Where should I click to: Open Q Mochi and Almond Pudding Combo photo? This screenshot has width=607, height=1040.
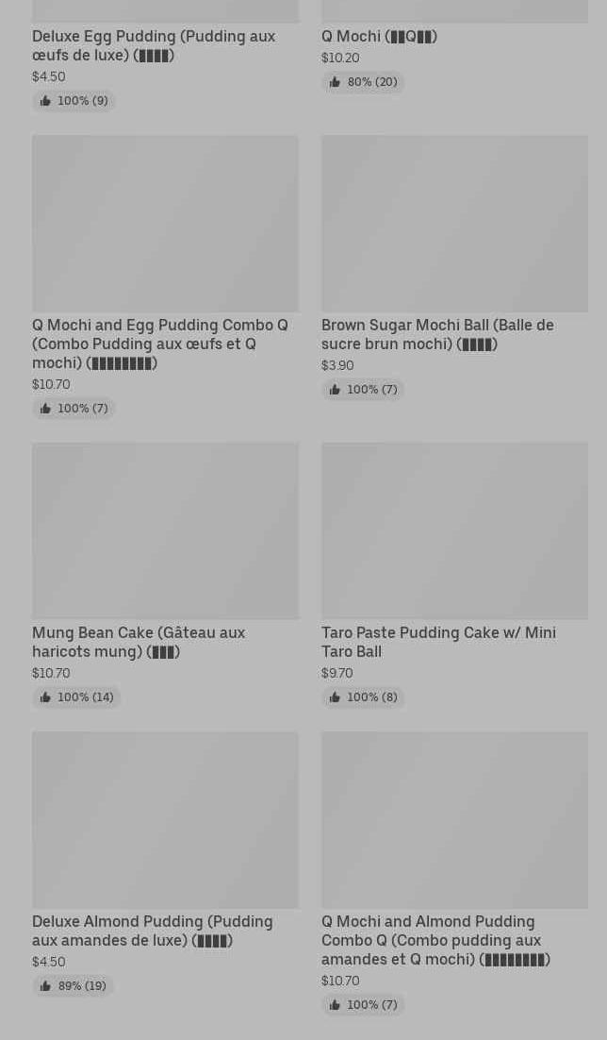tap(454, 820)
